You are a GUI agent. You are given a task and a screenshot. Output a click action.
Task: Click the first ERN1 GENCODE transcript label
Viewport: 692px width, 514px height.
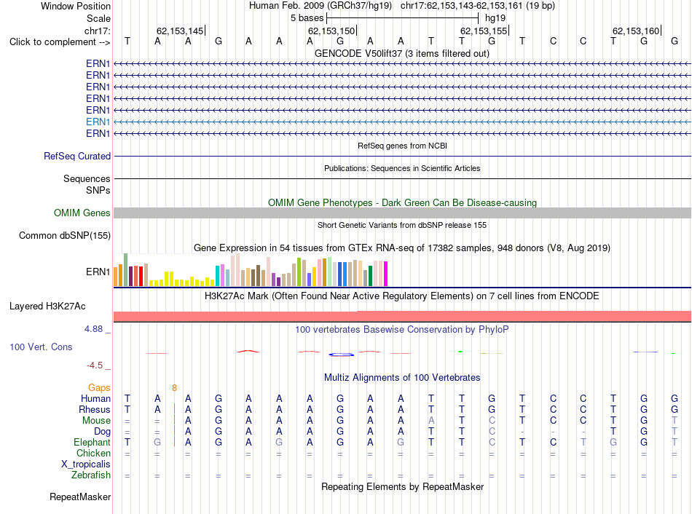point(98,63)
